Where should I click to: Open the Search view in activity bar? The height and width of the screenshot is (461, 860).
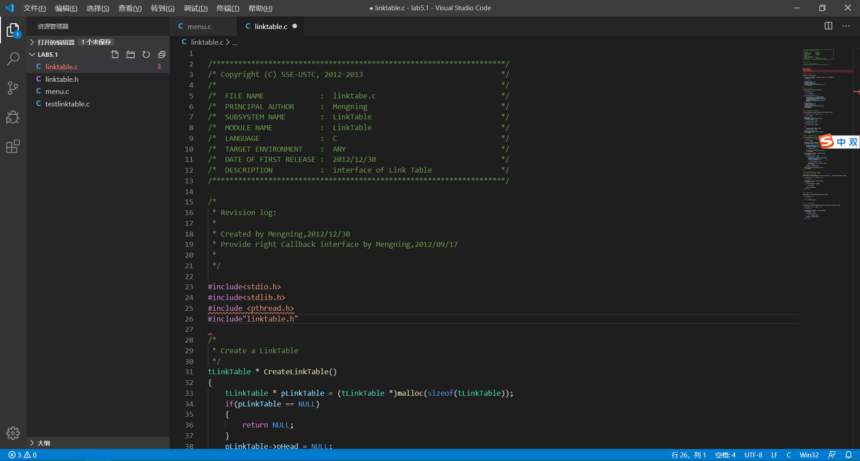[13, 59]
